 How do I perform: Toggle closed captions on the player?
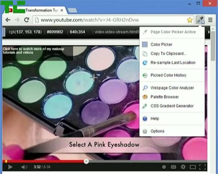(x=173, y=167)
